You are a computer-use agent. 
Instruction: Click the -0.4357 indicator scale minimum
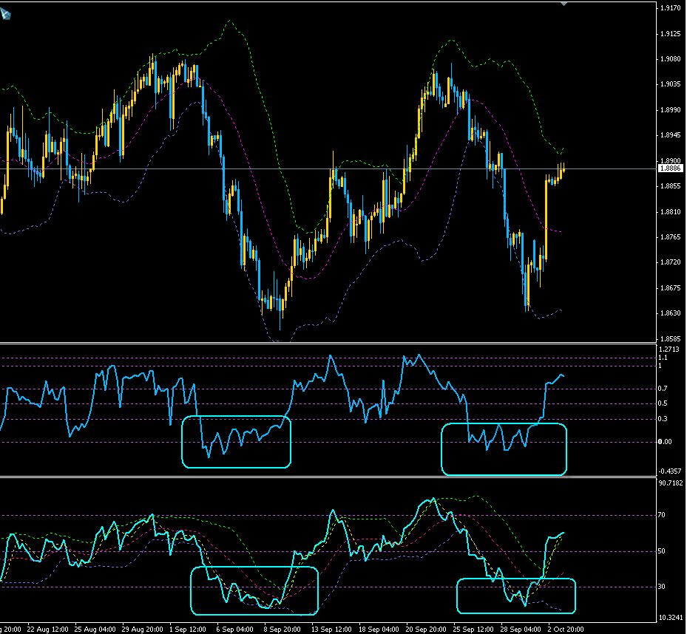[x=670, y=471]
